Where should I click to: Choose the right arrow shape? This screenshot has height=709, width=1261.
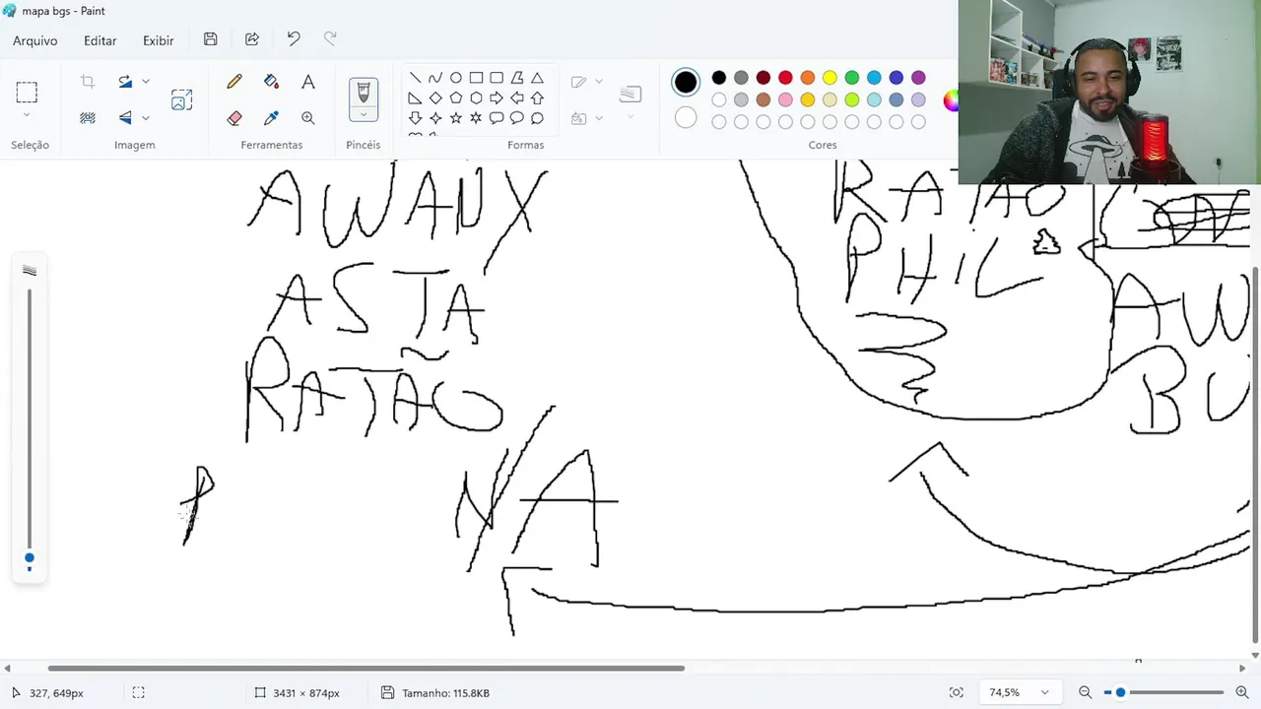(497, 97)
